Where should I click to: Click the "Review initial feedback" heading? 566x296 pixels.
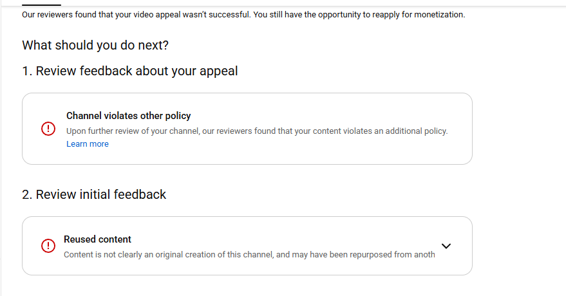(x=101, y=194)
